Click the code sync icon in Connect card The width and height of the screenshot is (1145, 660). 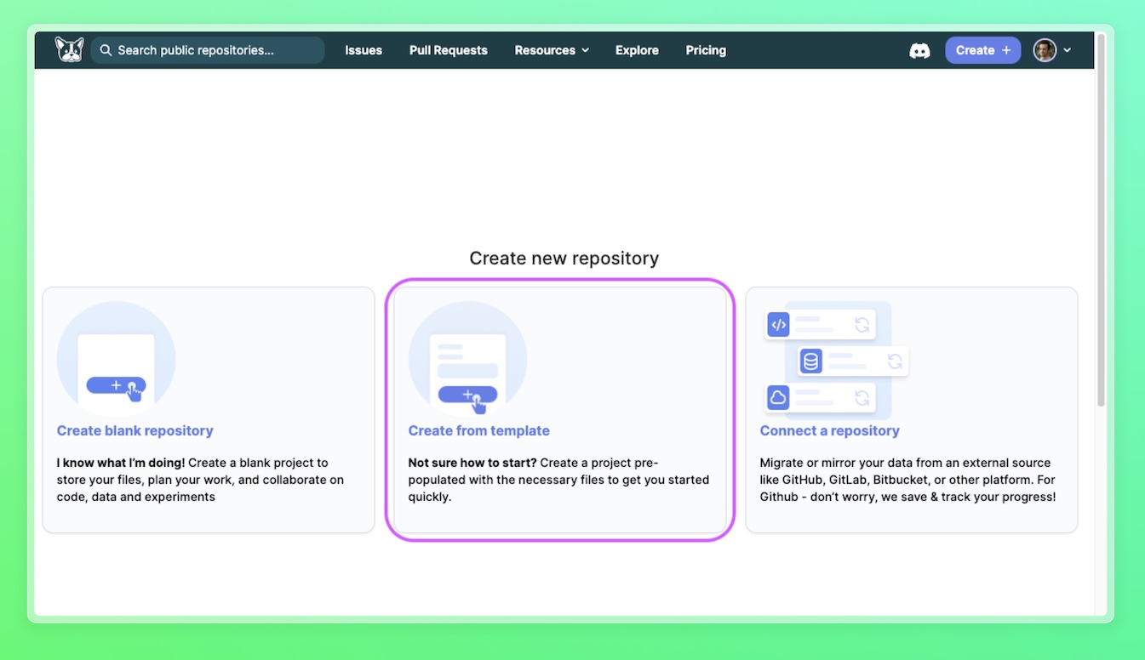778,325
